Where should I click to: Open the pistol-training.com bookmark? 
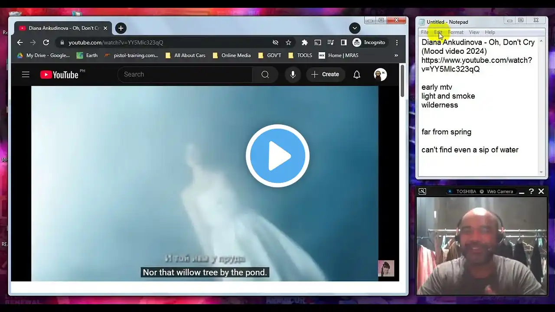(131, 55)
